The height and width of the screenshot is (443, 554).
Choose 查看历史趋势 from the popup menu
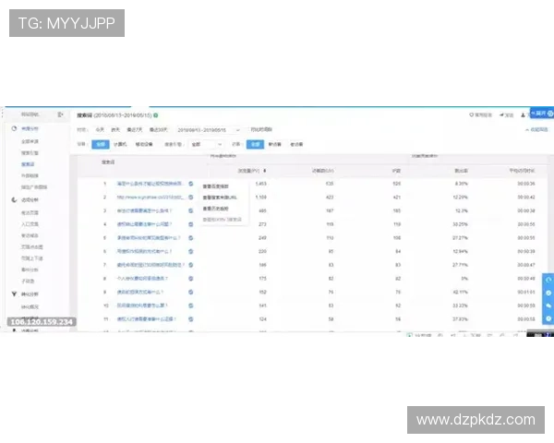[x=218, y=209]
